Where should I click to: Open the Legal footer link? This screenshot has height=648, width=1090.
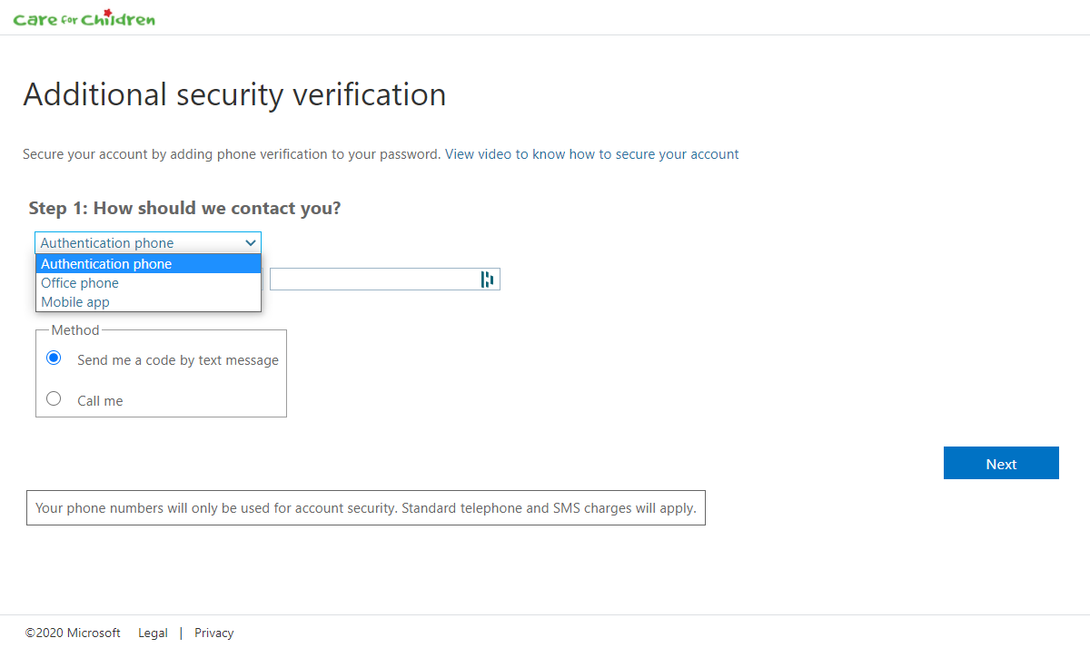[x=153, y=633]
